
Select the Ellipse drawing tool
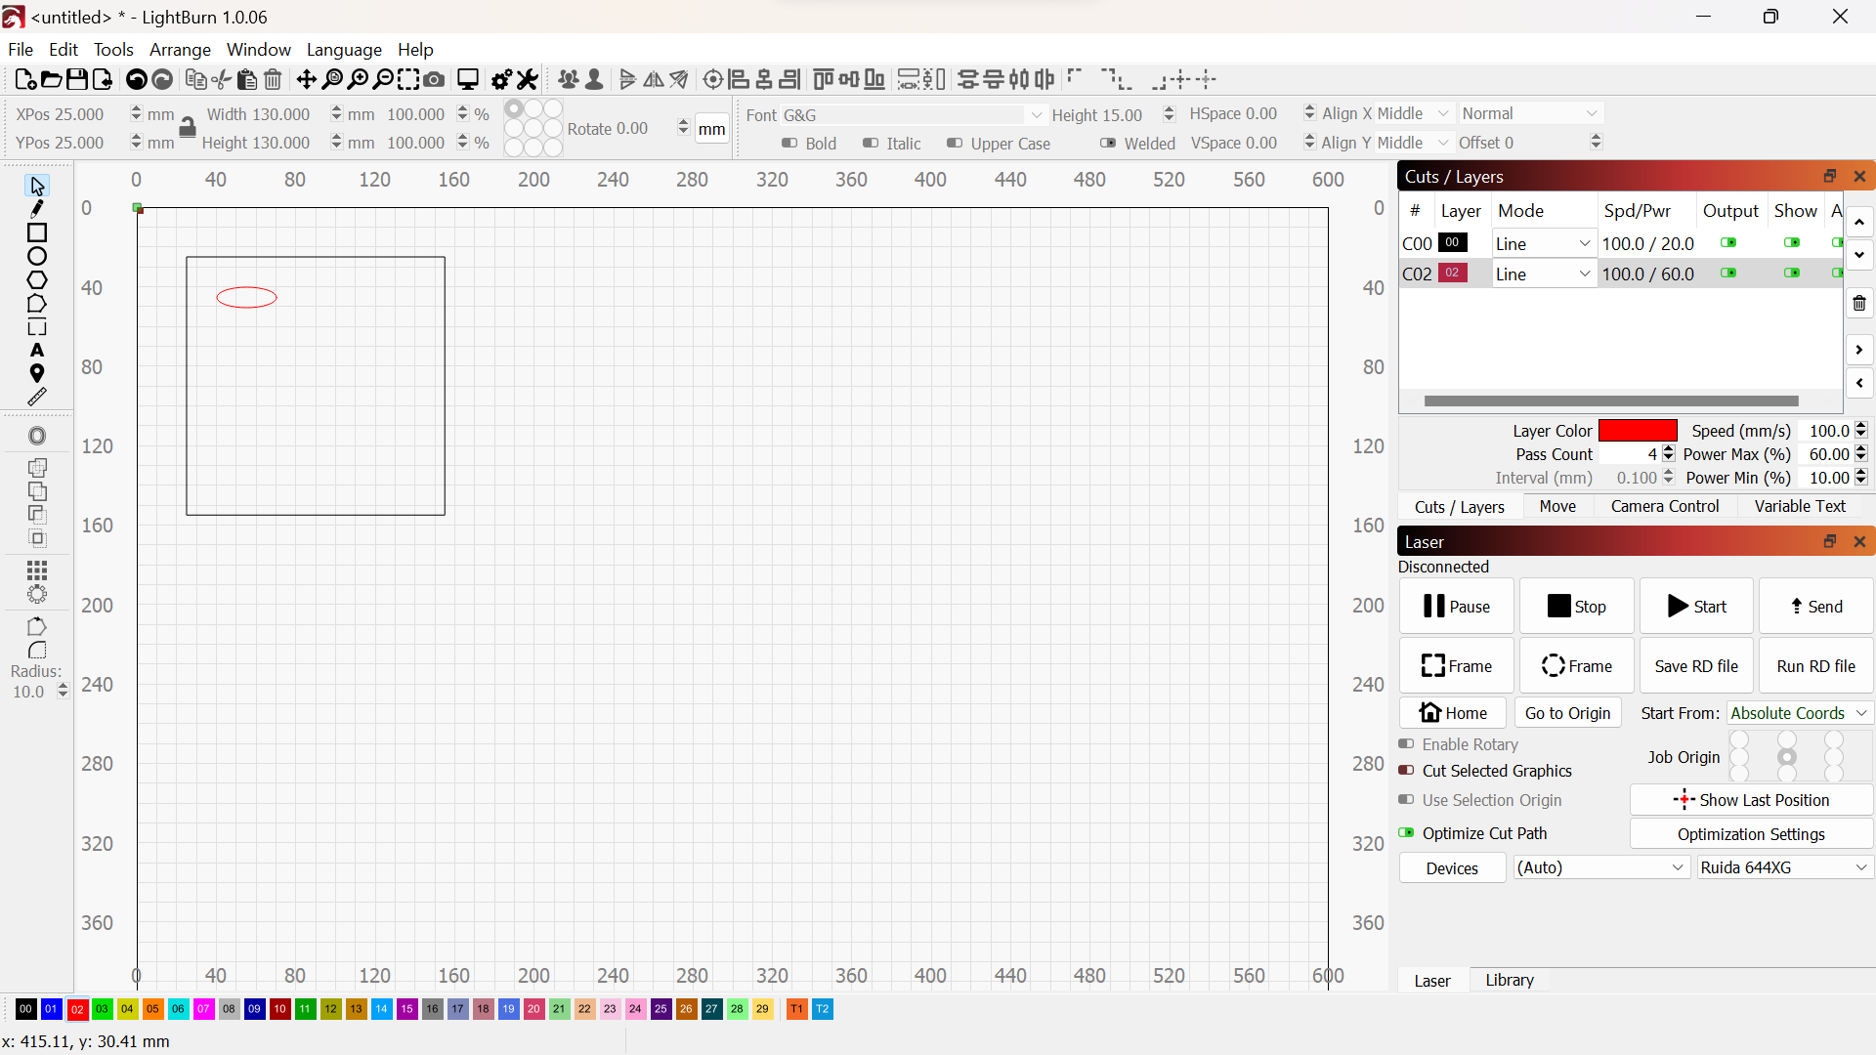37,257
